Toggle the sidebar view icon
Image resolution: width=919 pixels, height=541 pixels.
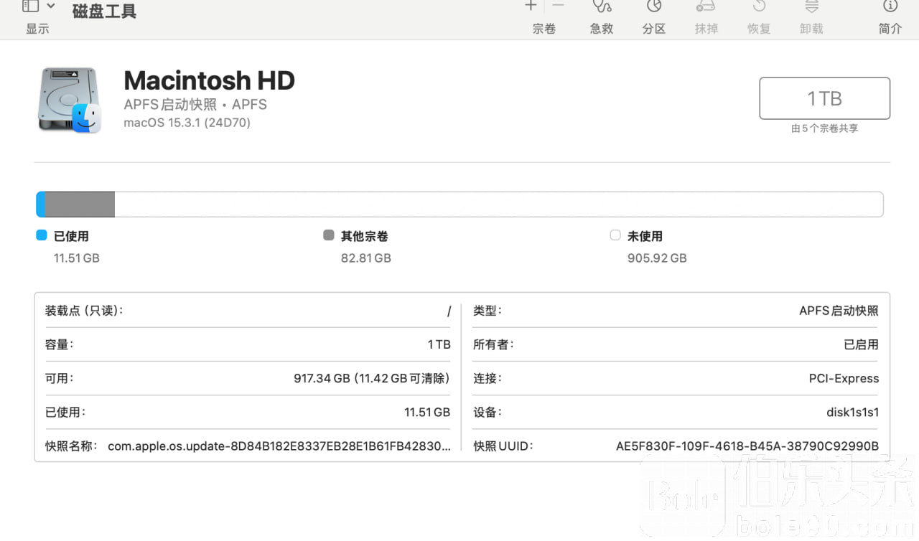pyautogui.click(x=30, y=6)
